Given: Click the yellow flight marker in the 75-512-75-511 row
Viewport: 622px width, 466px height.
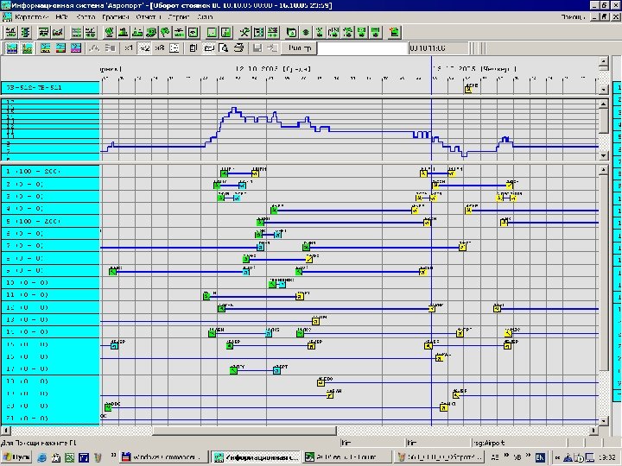Looking at the screenshot, I should tap(468, 90).
